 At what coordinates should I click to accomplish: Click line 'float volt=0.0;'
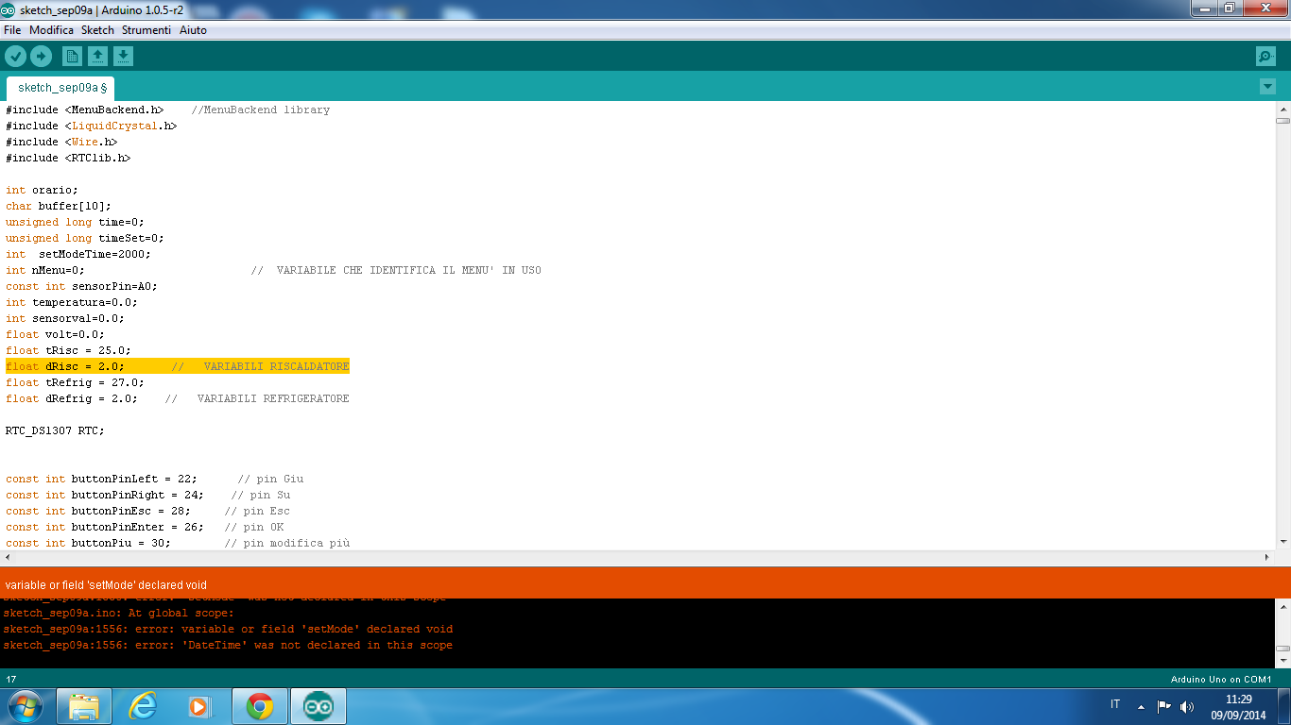coord(55,334)
